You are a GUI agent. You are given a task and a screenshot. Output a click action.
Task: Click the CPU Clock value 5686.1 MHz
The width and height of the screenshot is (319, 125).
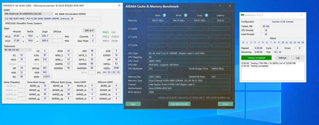coord(189,61)
